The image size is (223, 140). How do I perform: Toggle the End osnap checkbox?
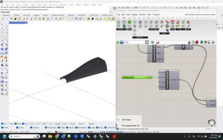[3, 124]
